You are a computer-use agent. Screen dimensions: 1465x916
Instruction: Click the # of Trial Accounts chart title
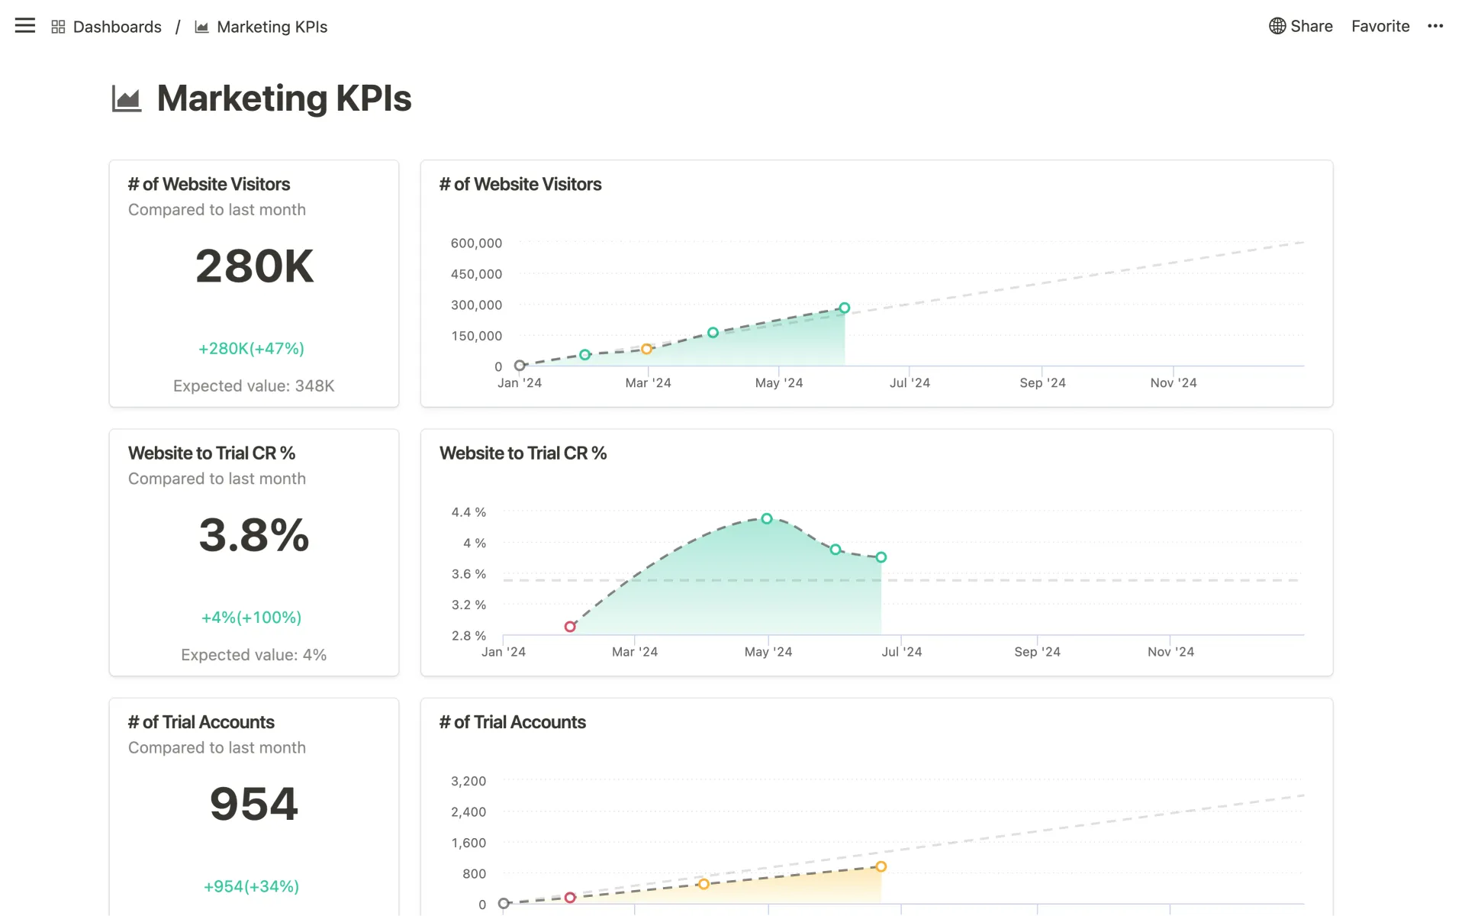click(512, 722)
